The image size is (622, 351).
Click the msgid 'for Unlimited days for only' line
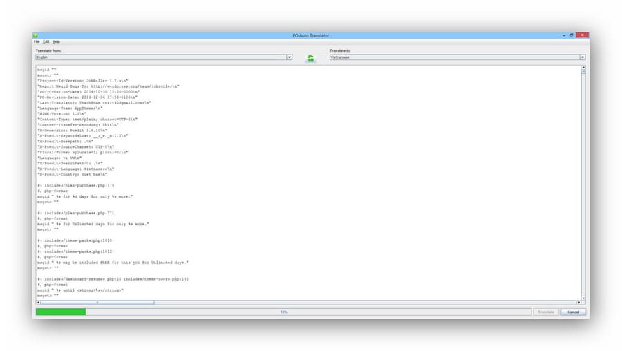93,224
